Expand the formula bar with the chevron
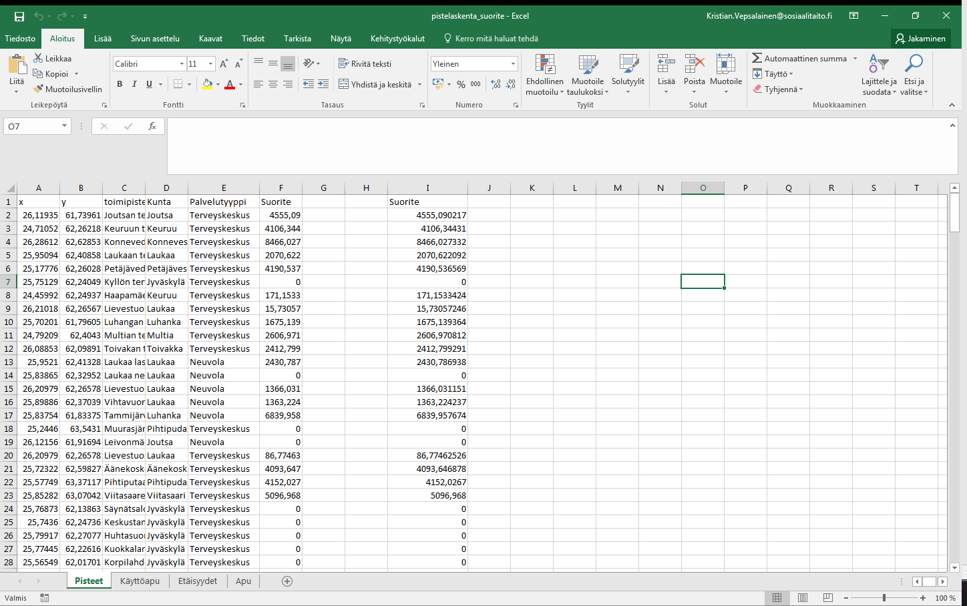 (952, 125)
